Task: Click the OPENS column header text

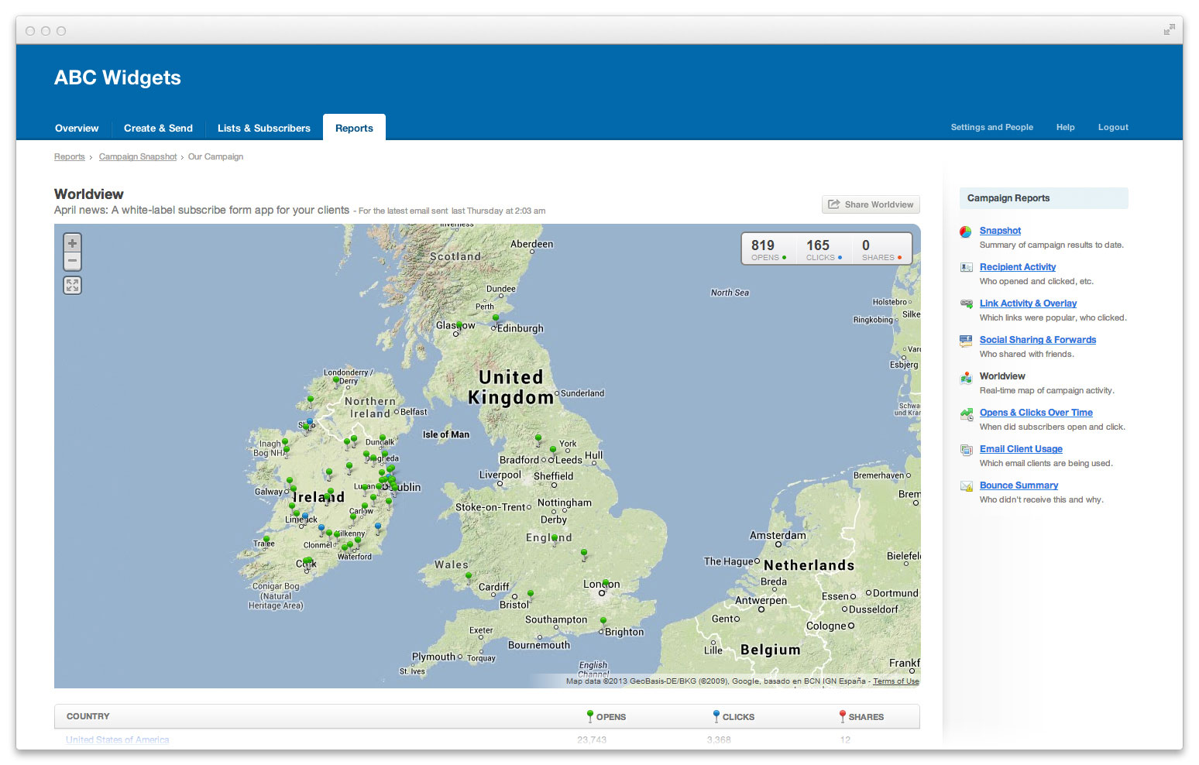Action: (x=611, y=717)
